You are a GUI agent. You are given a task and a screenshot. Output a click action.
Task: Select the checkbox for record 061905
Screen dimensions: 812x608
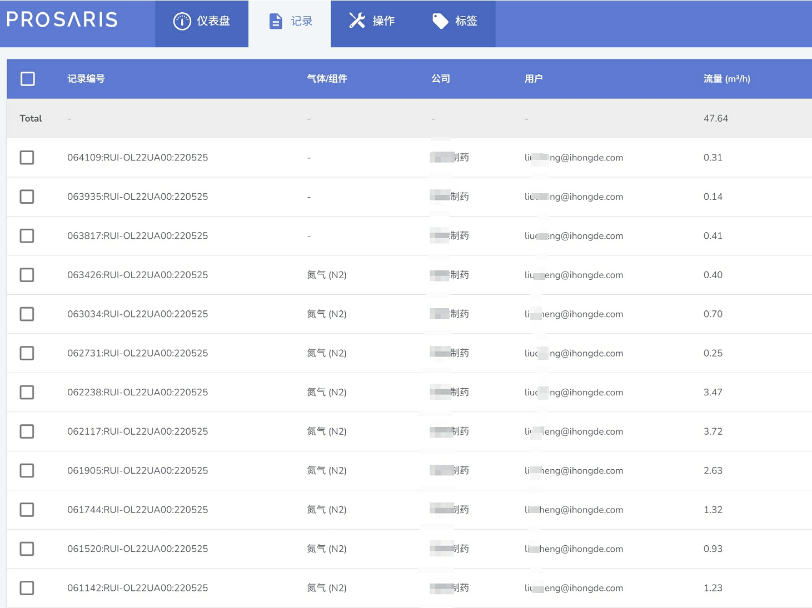[27, 470]
